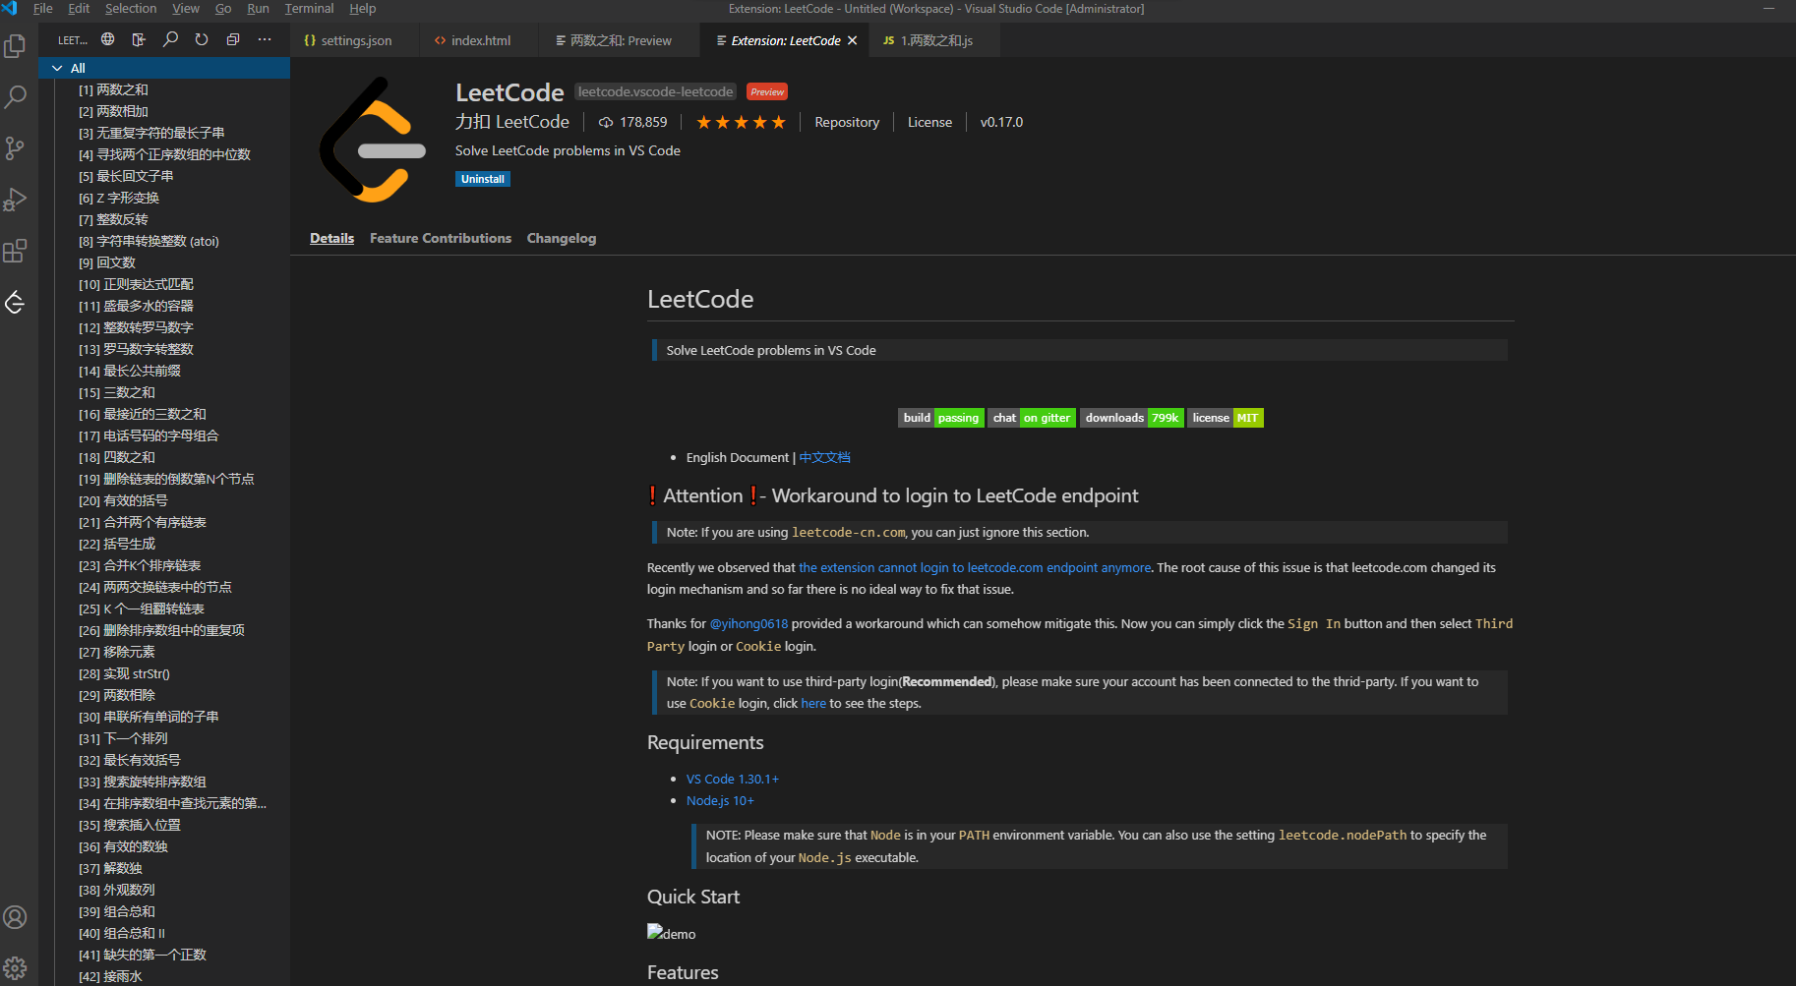Click the globe Switch Endpoint icon

(x=108, y=39)
